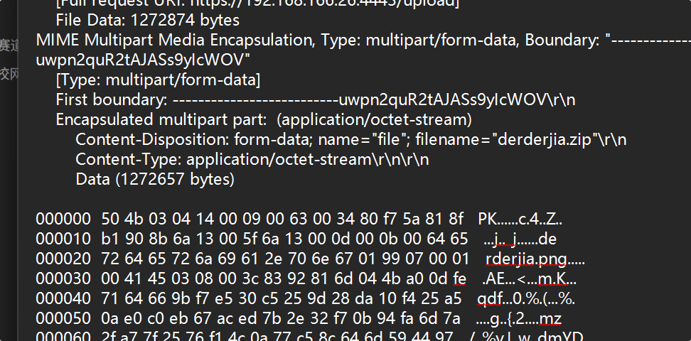The width and height of the screenshot is (691, 341).
Task: Click hex offset 000030 row
Action: pos(306,279)
